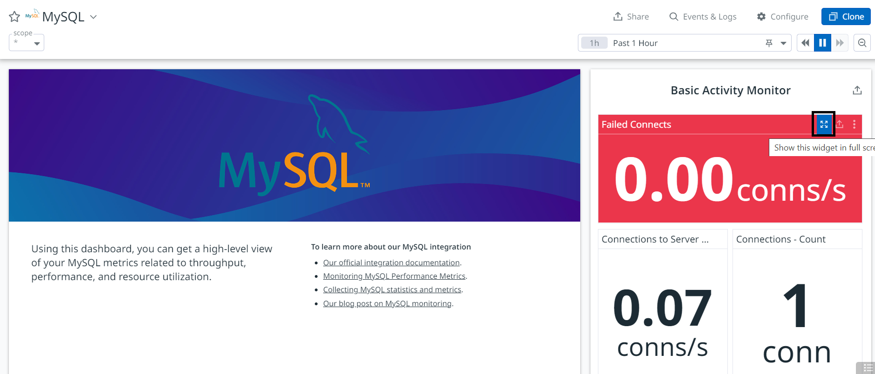The height and width of the screenshot is (374, 875).
Task: Click the 0.00 conns/s value
Action: [730, 180]
